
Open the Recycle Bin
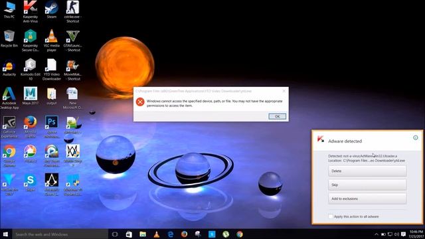pyautogui.click(x=9, y=39)
